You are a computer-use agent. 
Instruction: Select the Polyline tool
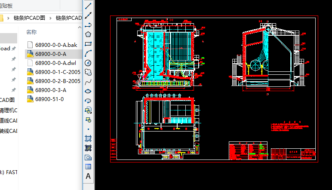coord(88,25)
